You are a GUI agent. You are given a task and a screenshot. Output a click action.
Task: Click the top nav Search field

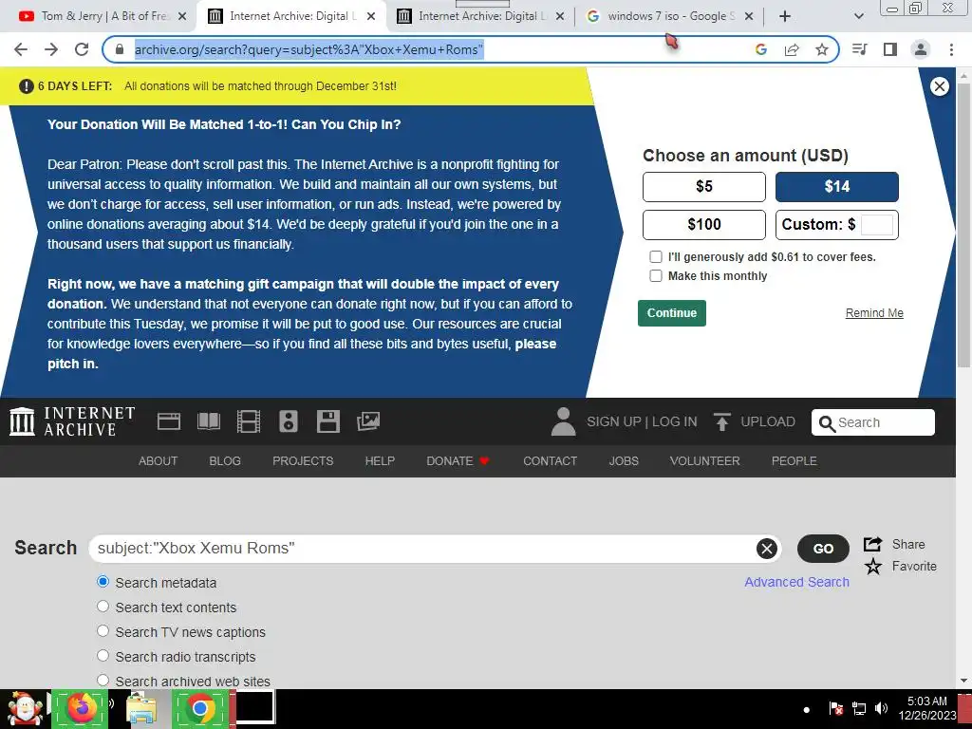tap(873, 422)
